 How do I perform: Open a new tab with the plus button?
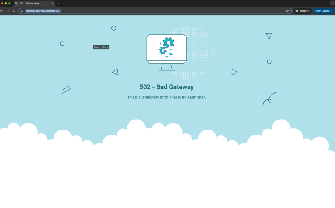[59, 3]
